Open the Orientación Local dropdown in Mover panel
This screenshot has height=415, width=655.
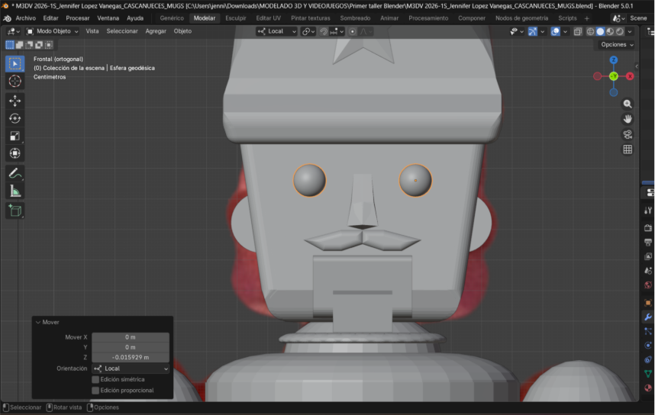click(130, 368)
